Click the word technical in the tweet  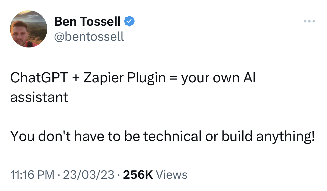[x=172, y=136]
